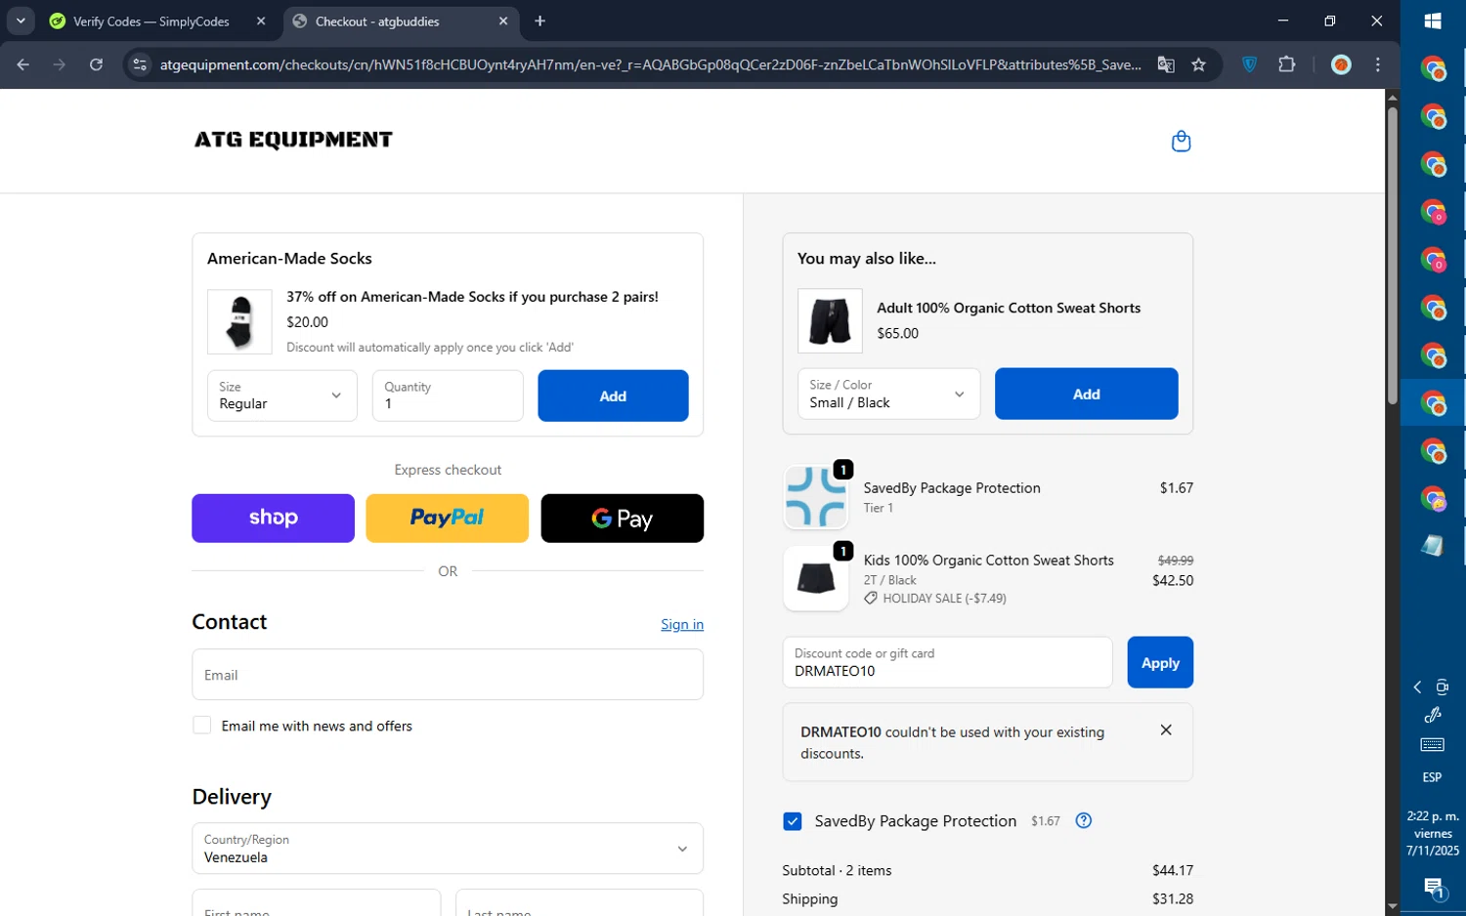Open site information icon in address bar
Screen dimensions: 1466x916
click(140, 64)
